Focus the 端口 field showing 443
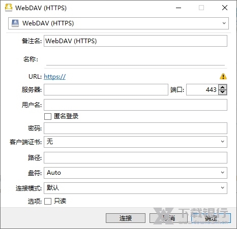Viewport: 237px width, 229px height. click(x=202, y=90)
